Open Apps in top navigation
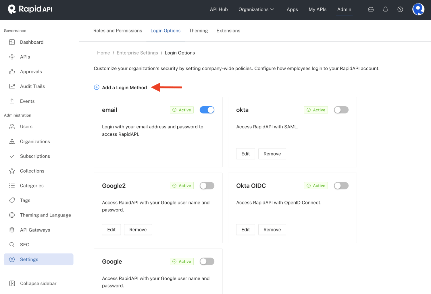The width and height of the screenshot is (431, 294). coord(292,9)
